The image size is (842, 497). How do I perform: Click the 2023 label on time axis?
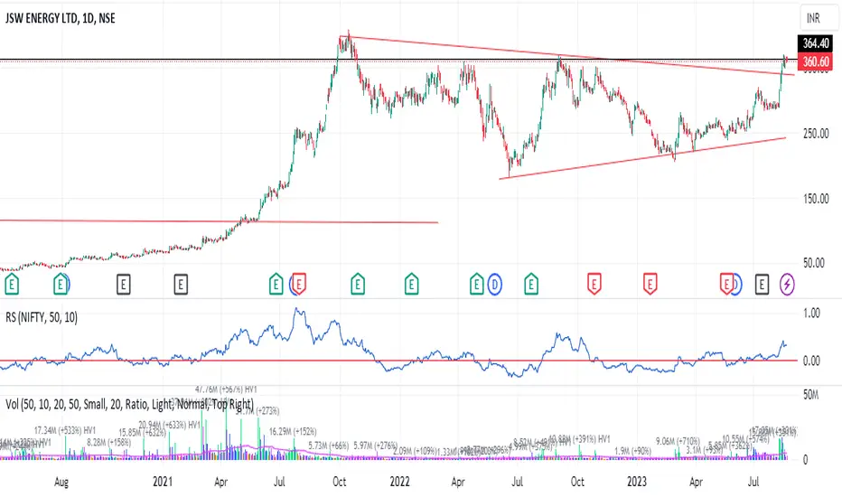pyautogui.click(x=637, y=482)
